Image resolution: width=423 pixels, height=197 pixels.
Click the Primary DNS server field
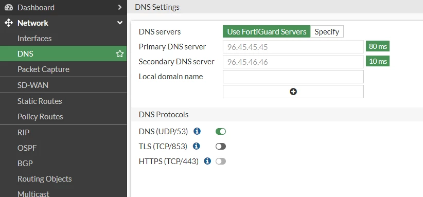coord(293,47)
